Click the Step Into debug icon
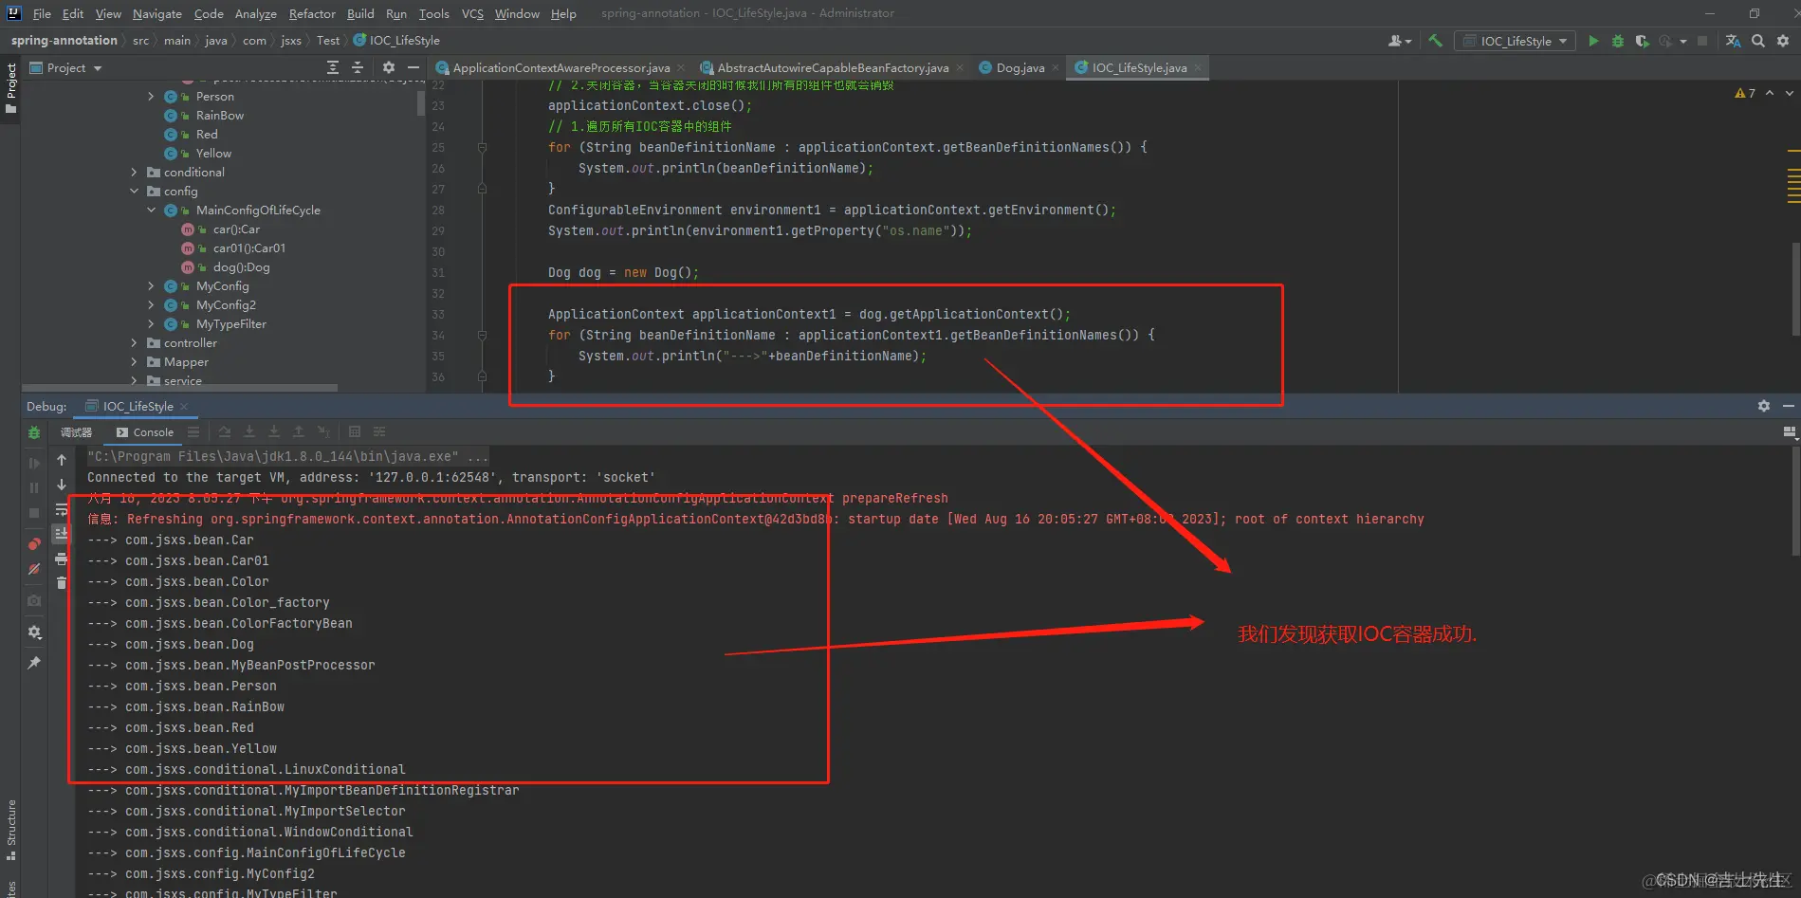Image resolution: width=1801 pixels, height=898 pixels. coord(249,432)
